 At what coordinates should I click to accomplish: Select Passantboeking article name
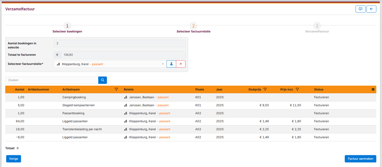(73, 113)
